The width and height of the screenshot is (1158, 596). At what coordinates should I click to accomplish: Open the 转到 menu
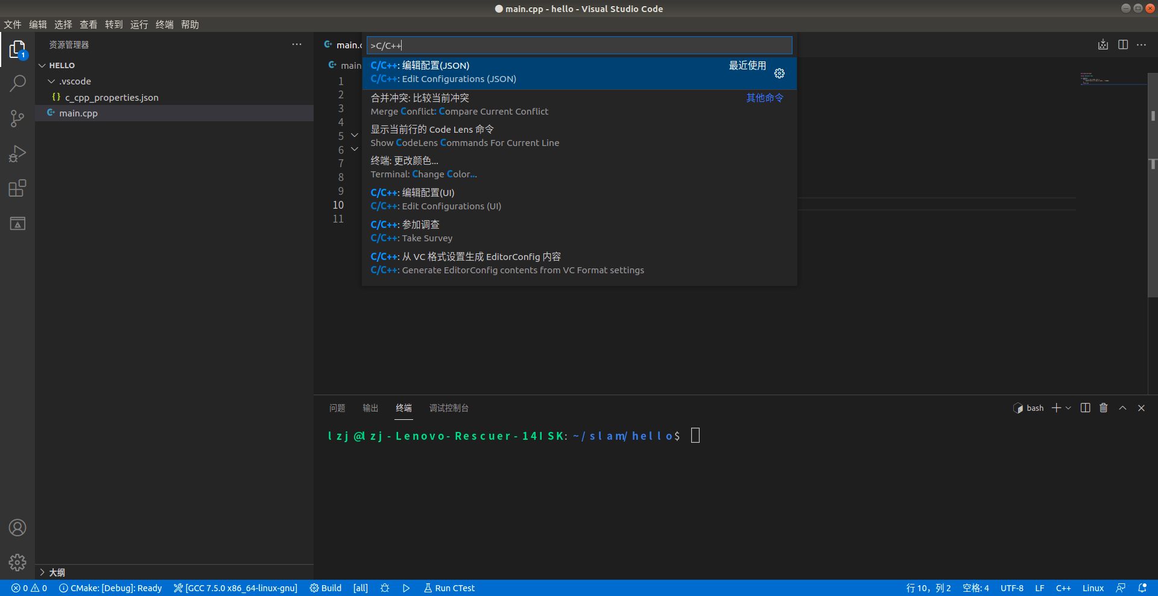114,25
